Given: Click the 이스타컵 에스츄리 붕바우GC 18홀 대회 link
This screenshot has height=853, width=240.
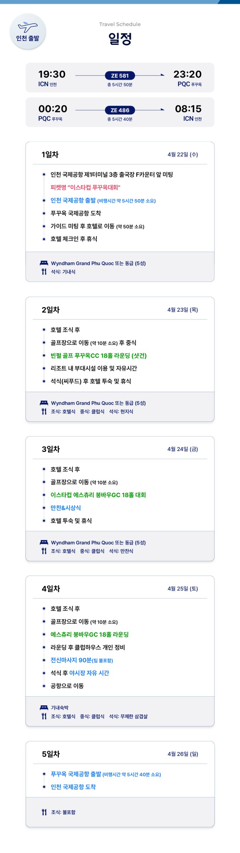Looking at the screenshot, I should 98,495.
